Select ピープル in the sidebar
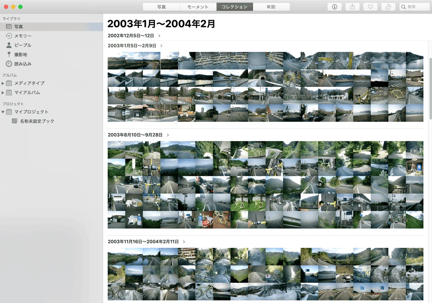The image size is (432, 303). pyautogui.click(x=51, y=45)
